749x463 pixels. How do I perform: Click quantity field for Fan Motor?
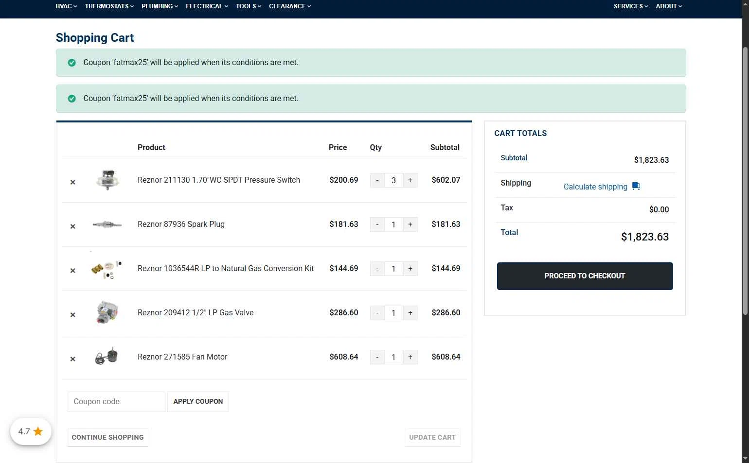point(393,357)
